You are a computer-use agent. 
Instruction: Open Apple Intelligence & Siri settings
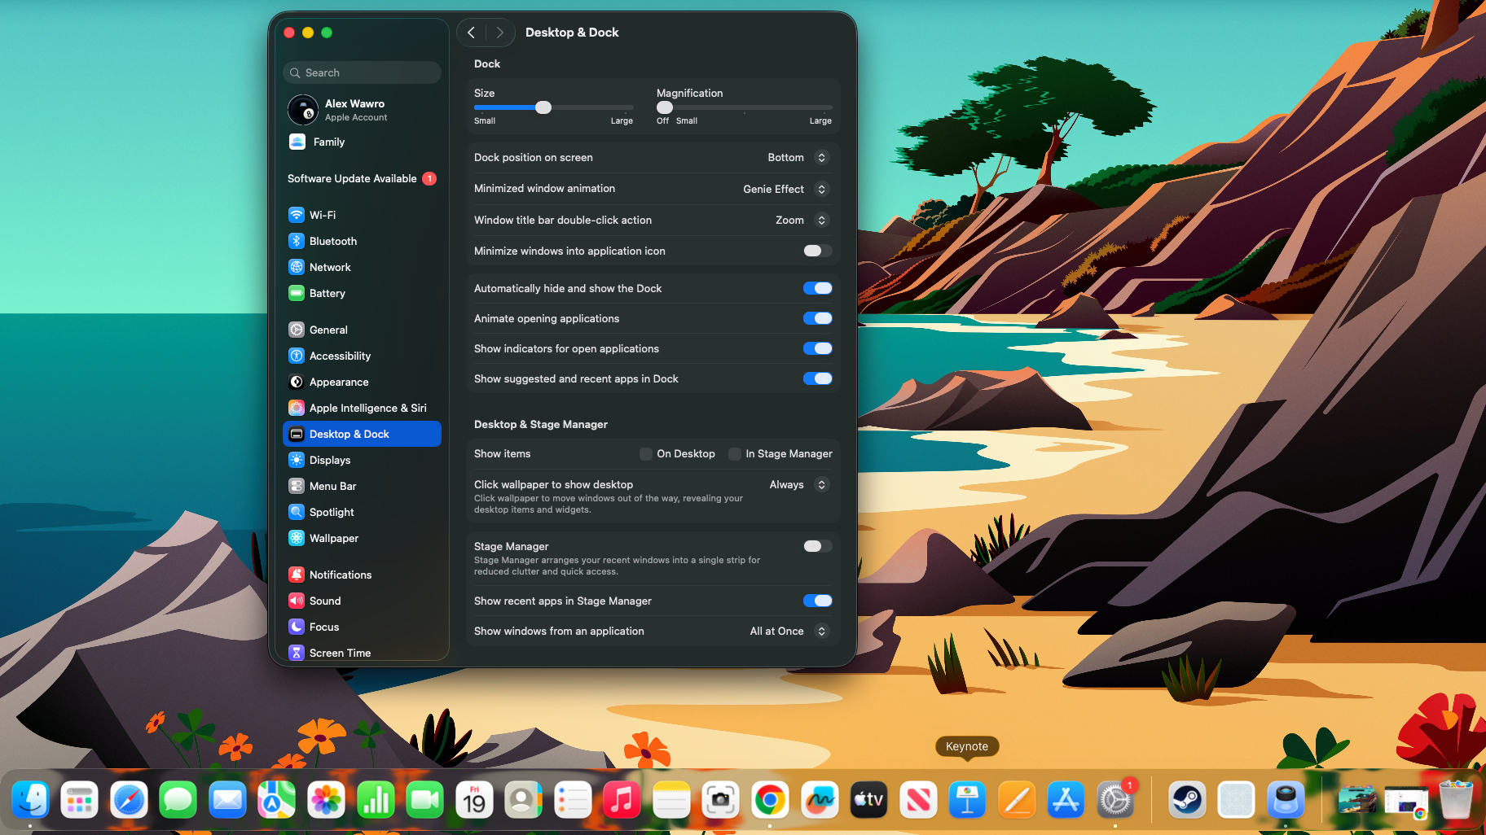[x=368, y=408]
